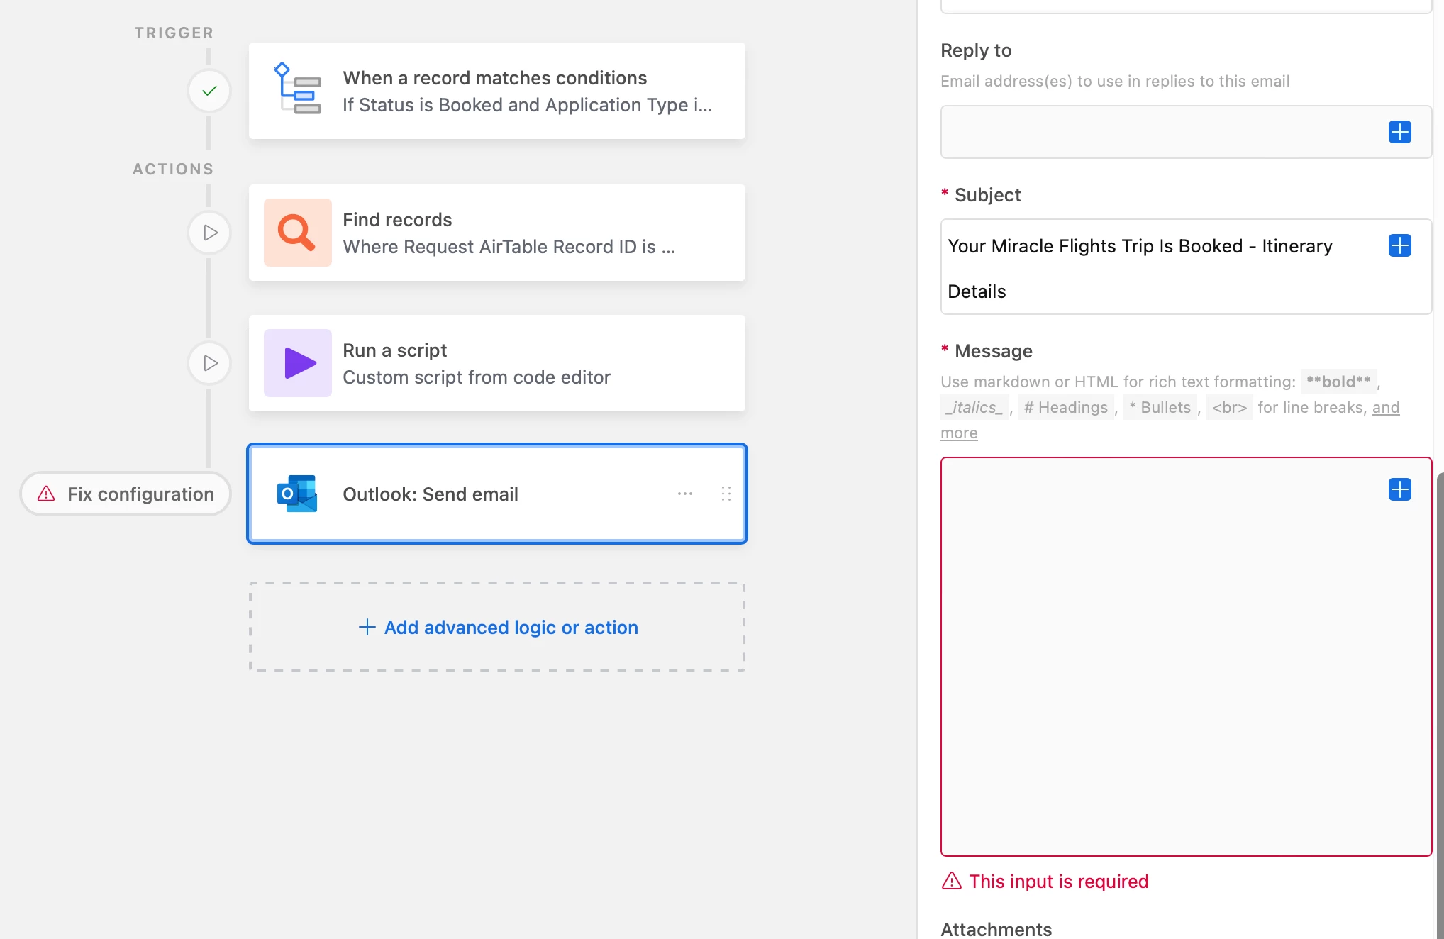Image resolution: width=1444 pixels, height=939 pixels.
Task: Click the green checkmark trigger status circle
Action: 209,91
